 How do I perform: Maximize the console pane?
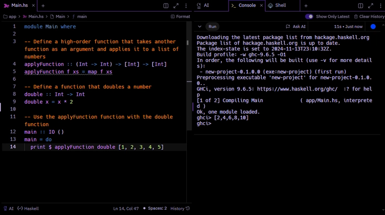[x=371, y=6]
